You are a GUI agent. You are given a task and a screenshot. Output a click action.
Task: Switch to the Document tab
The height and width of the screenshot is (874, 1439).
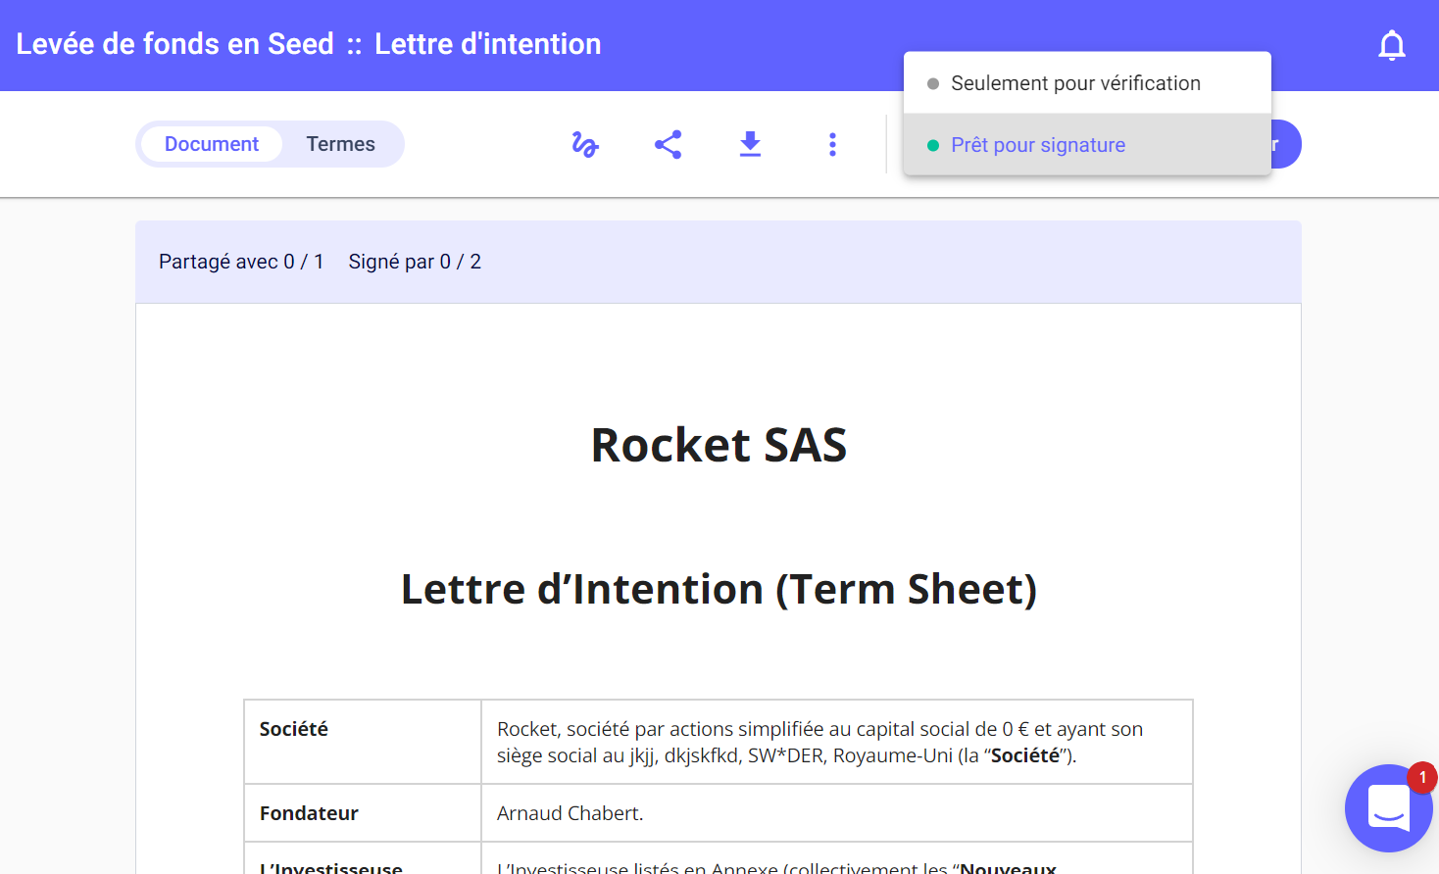211,144
